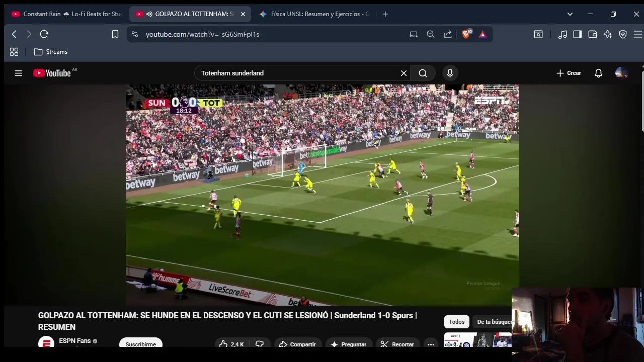The width and height of the screenshot is (644, 362).
Task: Open a new browser tab
Action: click(385, 14)
